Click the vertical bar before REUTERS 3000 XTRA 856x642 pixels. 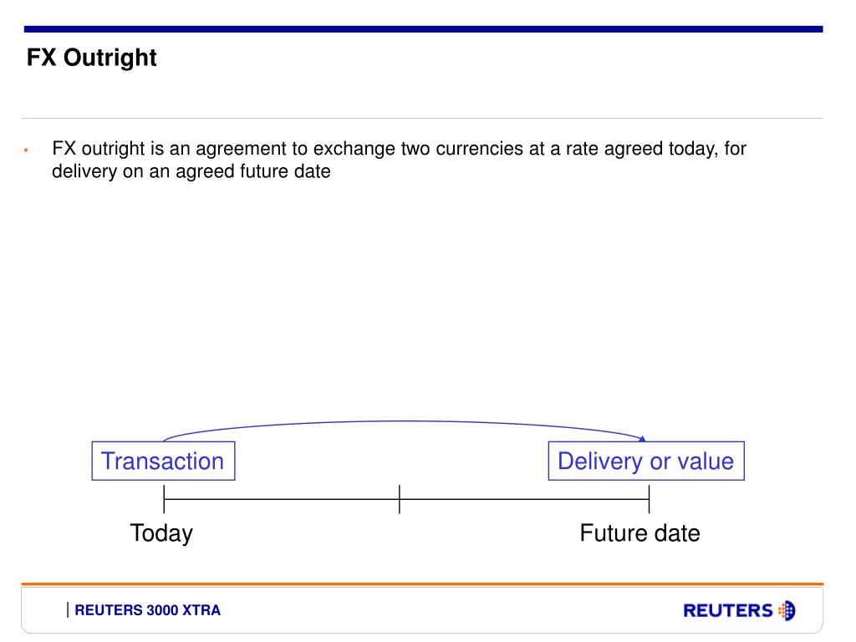click(68, 609)
